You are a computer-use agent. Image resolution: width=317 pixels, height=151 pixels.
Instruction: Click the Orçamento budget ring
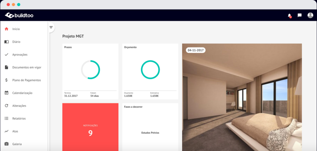click(x=150, y=70)
